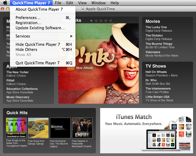The image size is (196, 156).
Task: Click the QuickTime document icon in title bar
Action: point(82,9)
